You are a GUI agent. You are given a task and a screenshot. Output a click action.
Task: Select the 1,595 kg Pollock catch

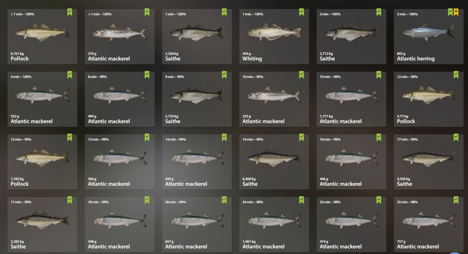pos(42,162)
